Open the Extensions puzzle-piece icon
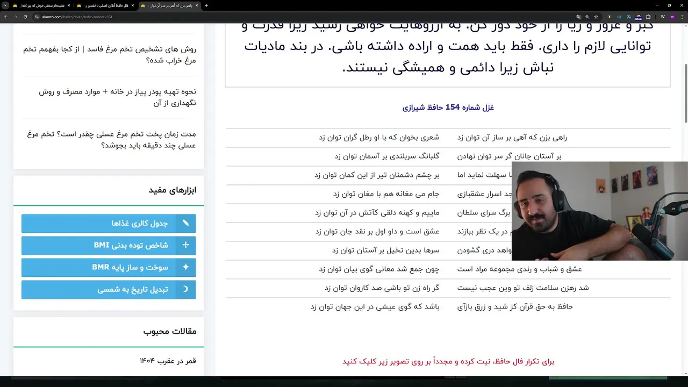Viewport: 688px width, 387px height. 648,17
